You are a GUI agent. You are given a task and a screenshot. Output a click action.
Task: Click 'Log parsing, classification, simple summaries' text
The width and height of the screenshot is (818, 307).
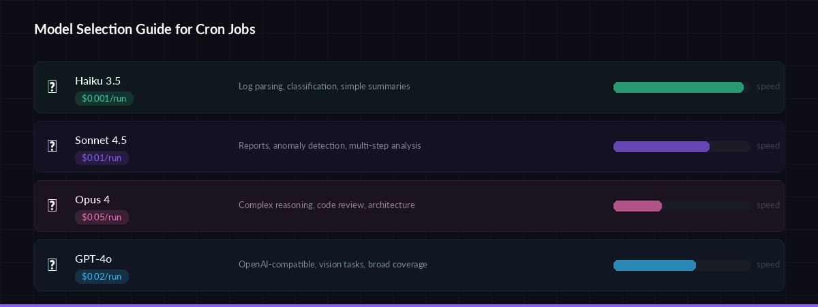click(x=324, y=87)
